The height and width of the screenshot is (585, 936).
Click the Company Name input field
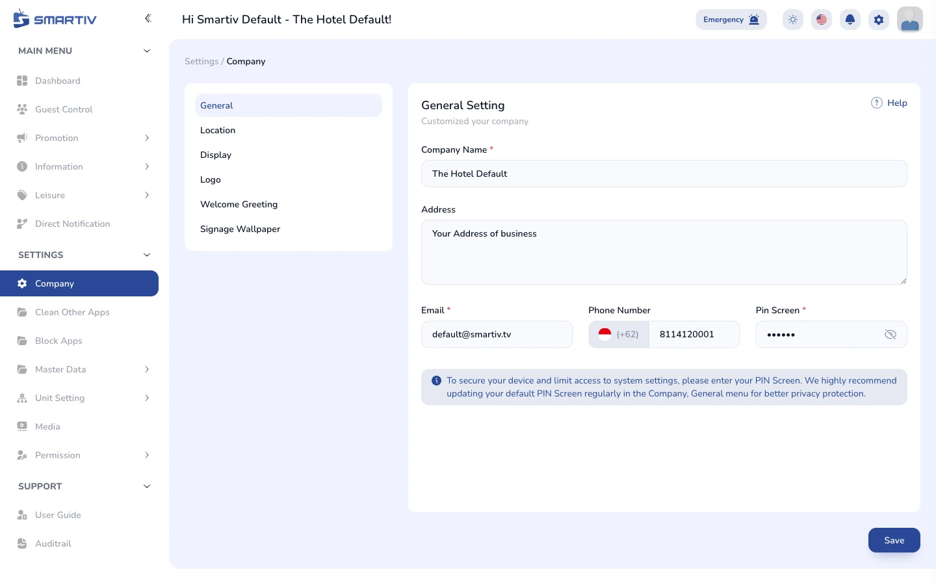664,174
